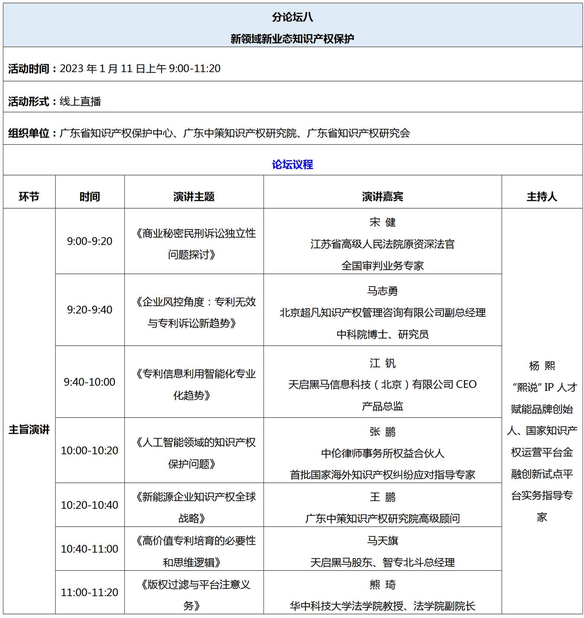
Task: Click 天启黑马信息科技（北京）有限公司 CEO line
Action: coord(382,384)
